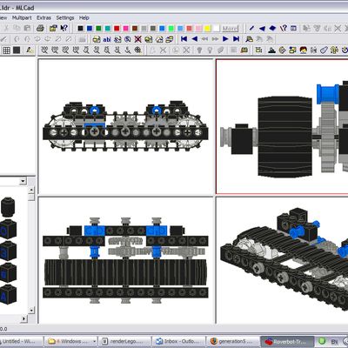This screenshot has width=348, height=348.
Task: Open the Settings menu
Action: 65,17
